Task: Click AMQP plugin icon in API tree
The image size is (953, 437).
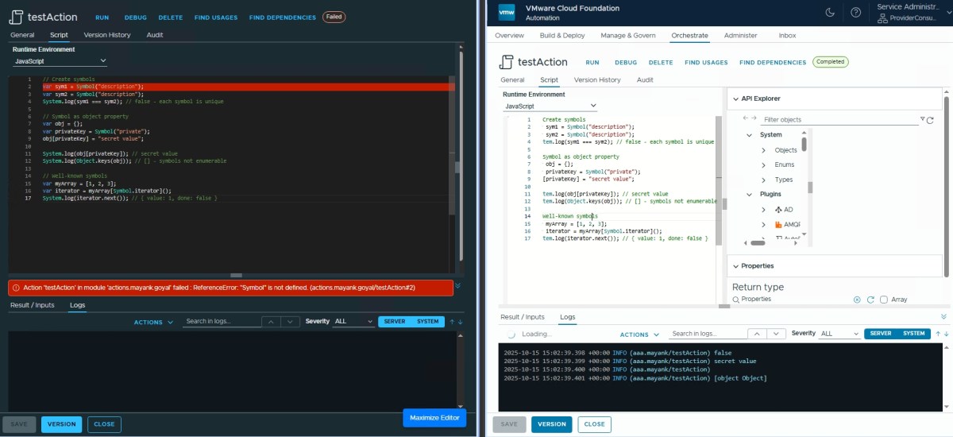Action: click(778, 225)
